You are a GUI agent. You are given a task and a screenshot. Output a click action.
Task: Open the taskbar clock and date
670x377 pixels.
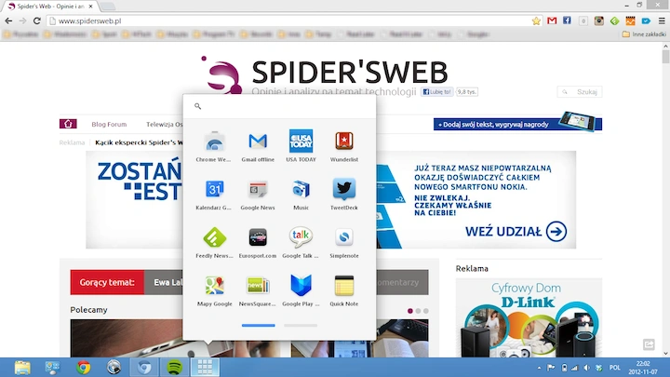point(643,368)
